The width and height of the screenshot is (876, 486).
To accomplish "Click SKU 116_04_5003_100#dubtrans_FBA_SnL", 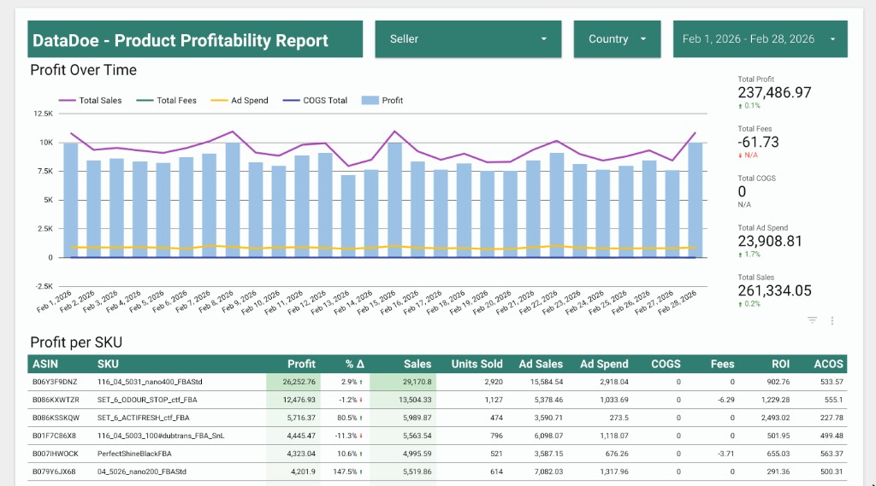I will (161, 436).
